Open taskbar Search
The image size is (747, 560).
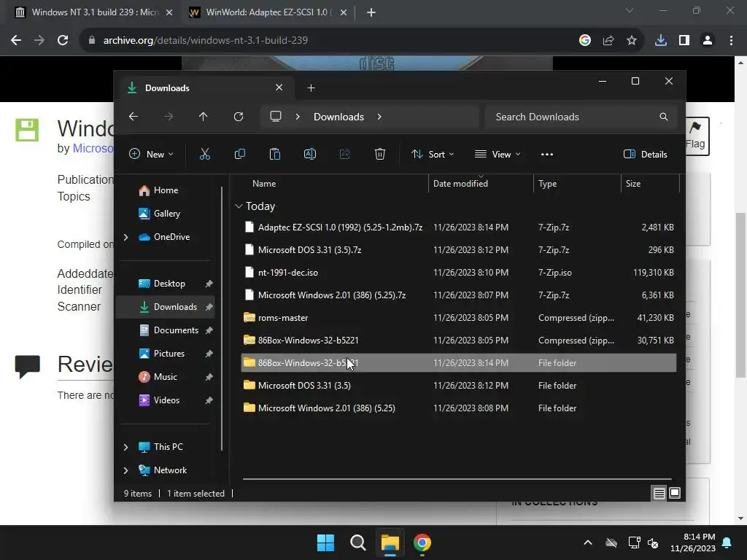point(357,542)
